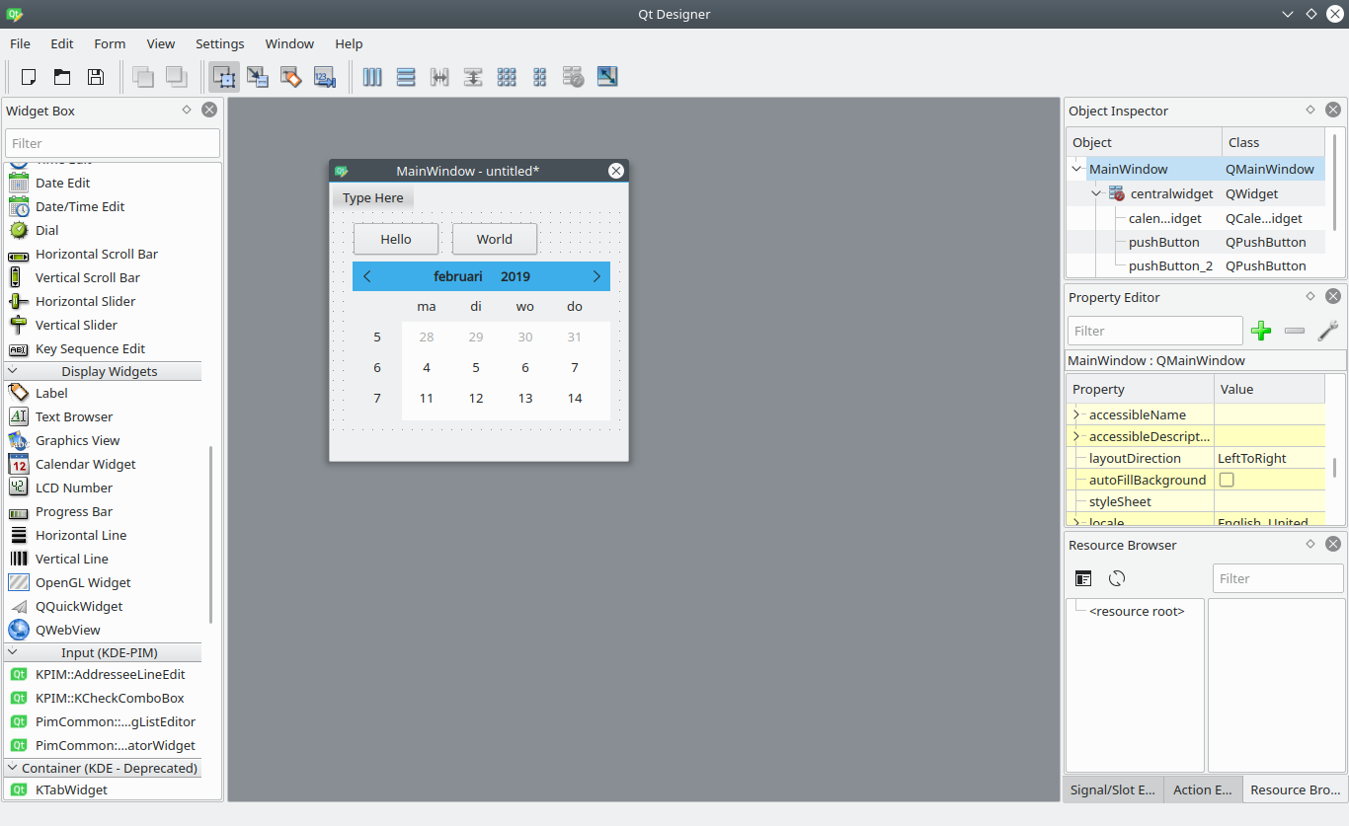Viewport: 1349px width, 826px height.
Task: Switch to the Action Editor tab
Action: 1202,789
